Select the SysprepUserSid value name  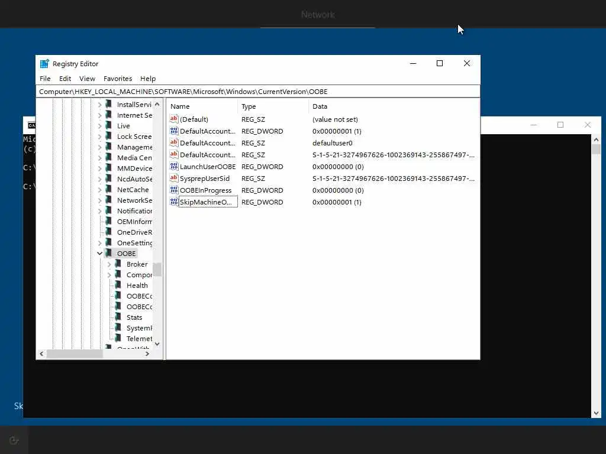pos(204,179)
